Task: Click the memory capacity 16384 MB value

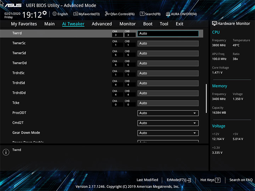Action: 219,112
